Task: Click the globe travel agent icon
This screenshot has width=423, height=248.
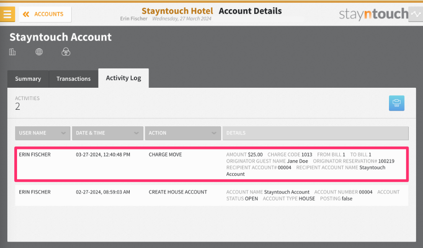Action: (x=39, y=52)
